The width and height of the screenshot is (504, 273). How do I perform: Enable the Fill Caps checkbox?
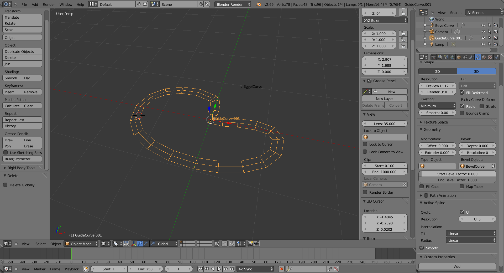[x=422, y=186]
